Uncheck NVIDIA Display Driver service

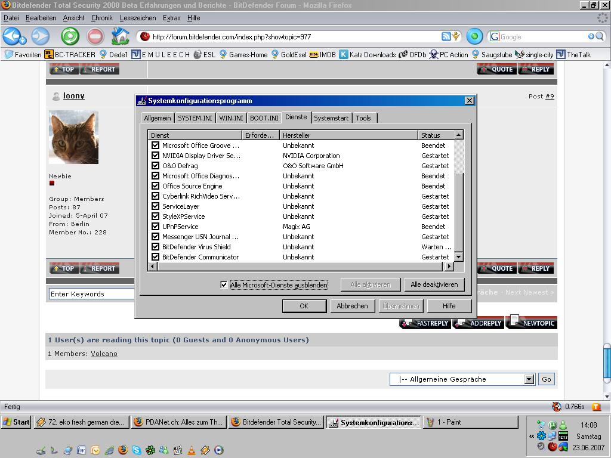pyautogui.click(x=156, y=156)
